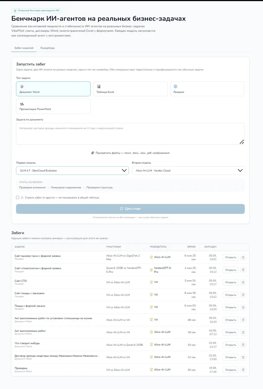263x389 pixels.
Task: Click the flag icon on Дать старт
Action: pyautogui.click(x=122, y=209)
